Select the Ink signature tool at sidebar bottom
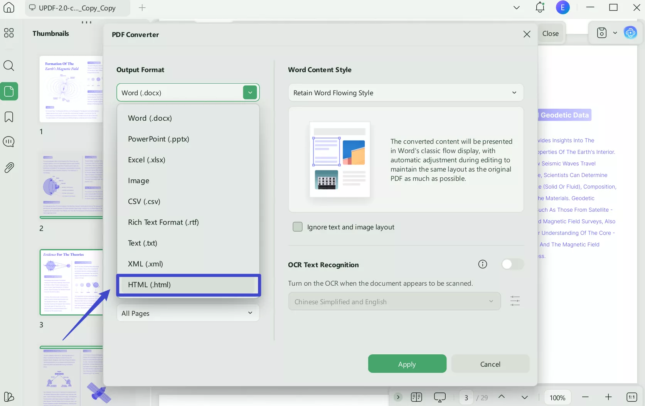The image size is (645, 406). [8, 397]
